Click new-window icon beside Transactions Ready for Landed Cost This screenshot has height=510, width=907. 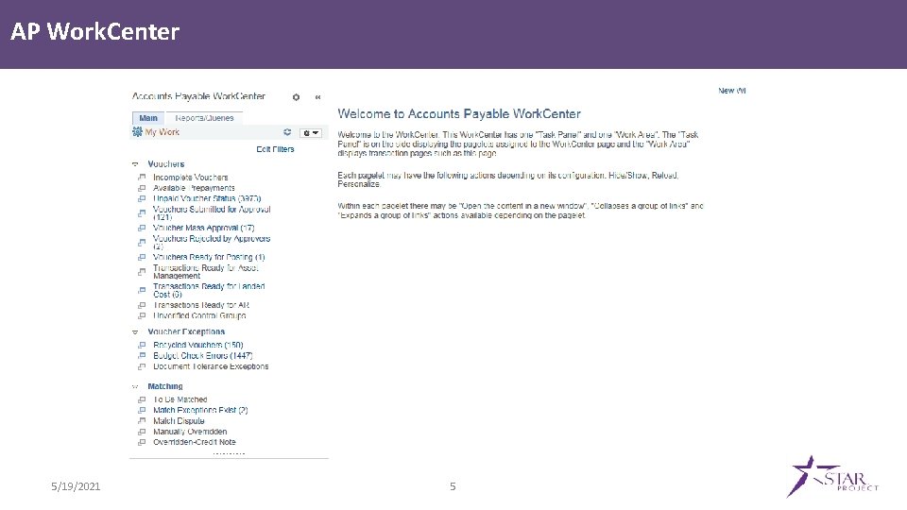[x=142, y=290]
